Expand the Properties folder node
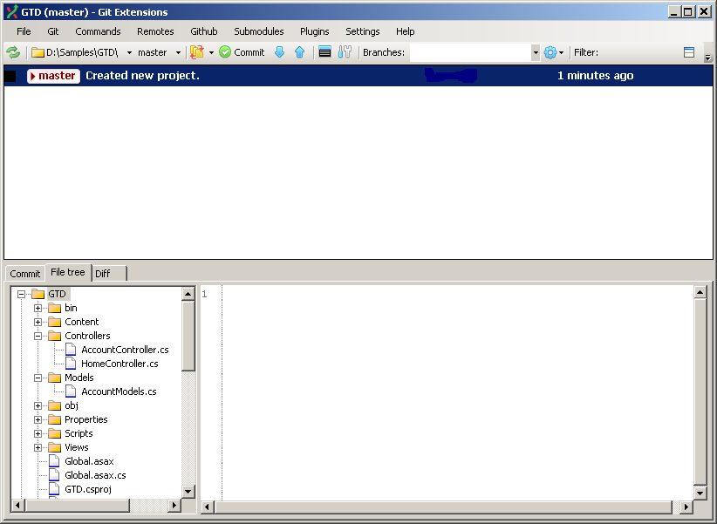The height and width of the screenshot is (524, 717). (x=38, y=419)
